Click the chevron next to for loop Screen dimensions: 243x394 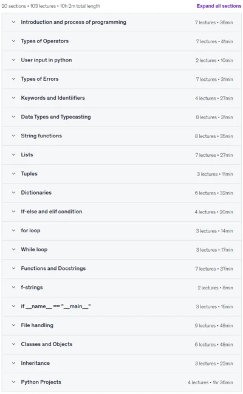(x=13, y=230)
